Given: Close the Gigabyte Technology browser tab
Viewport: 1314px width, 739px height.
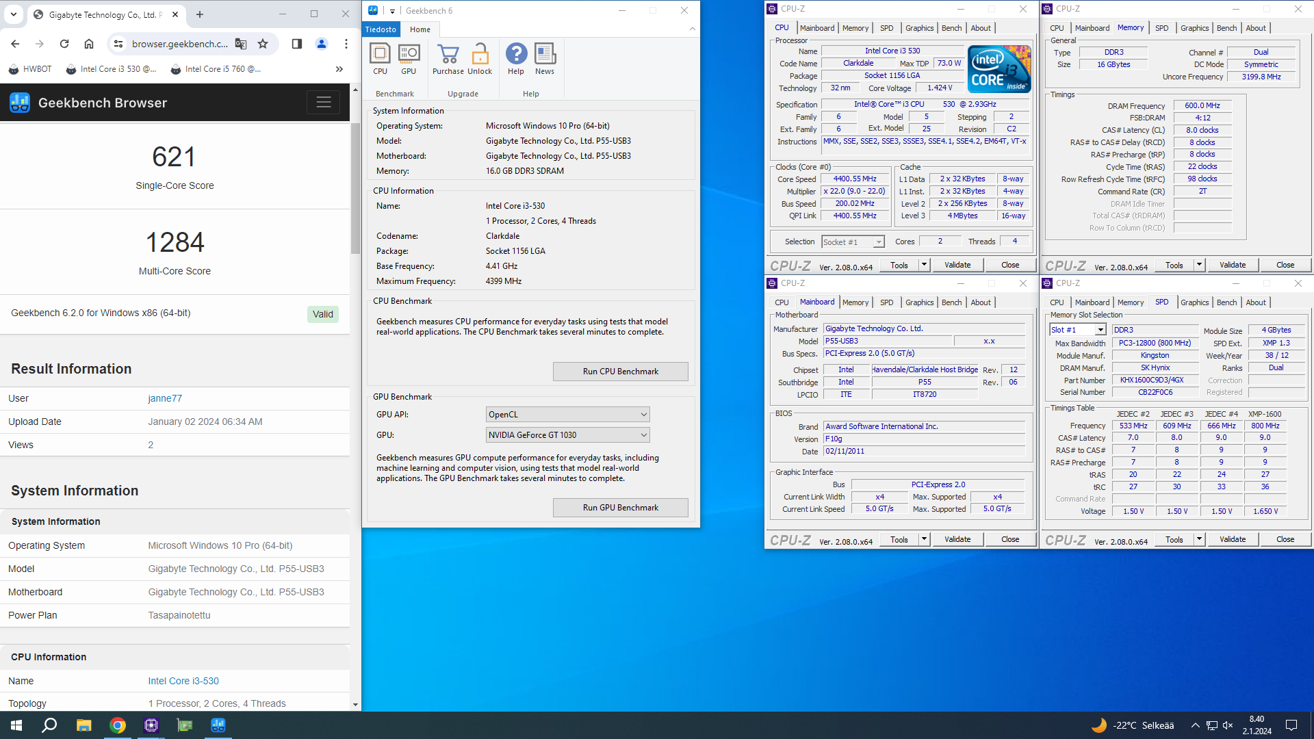Looking at the screenshot, I should pyautogui.click(x=175, y=14).
